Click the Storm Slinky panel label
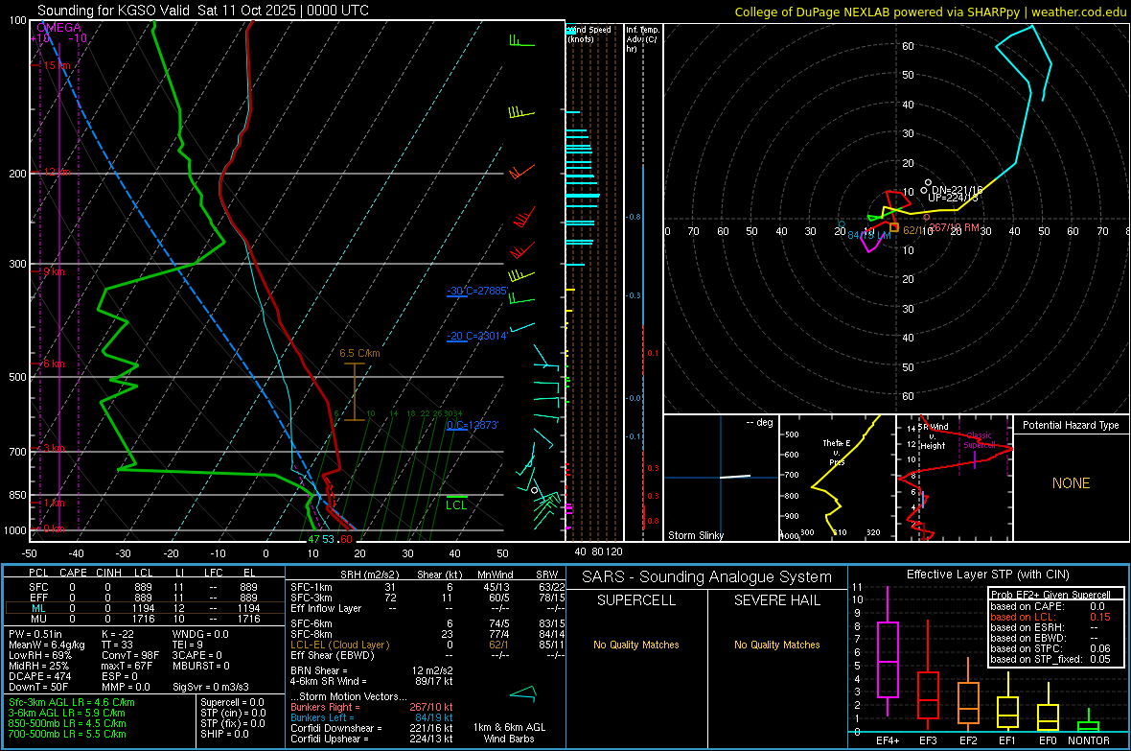 click(x=695, y=535)
